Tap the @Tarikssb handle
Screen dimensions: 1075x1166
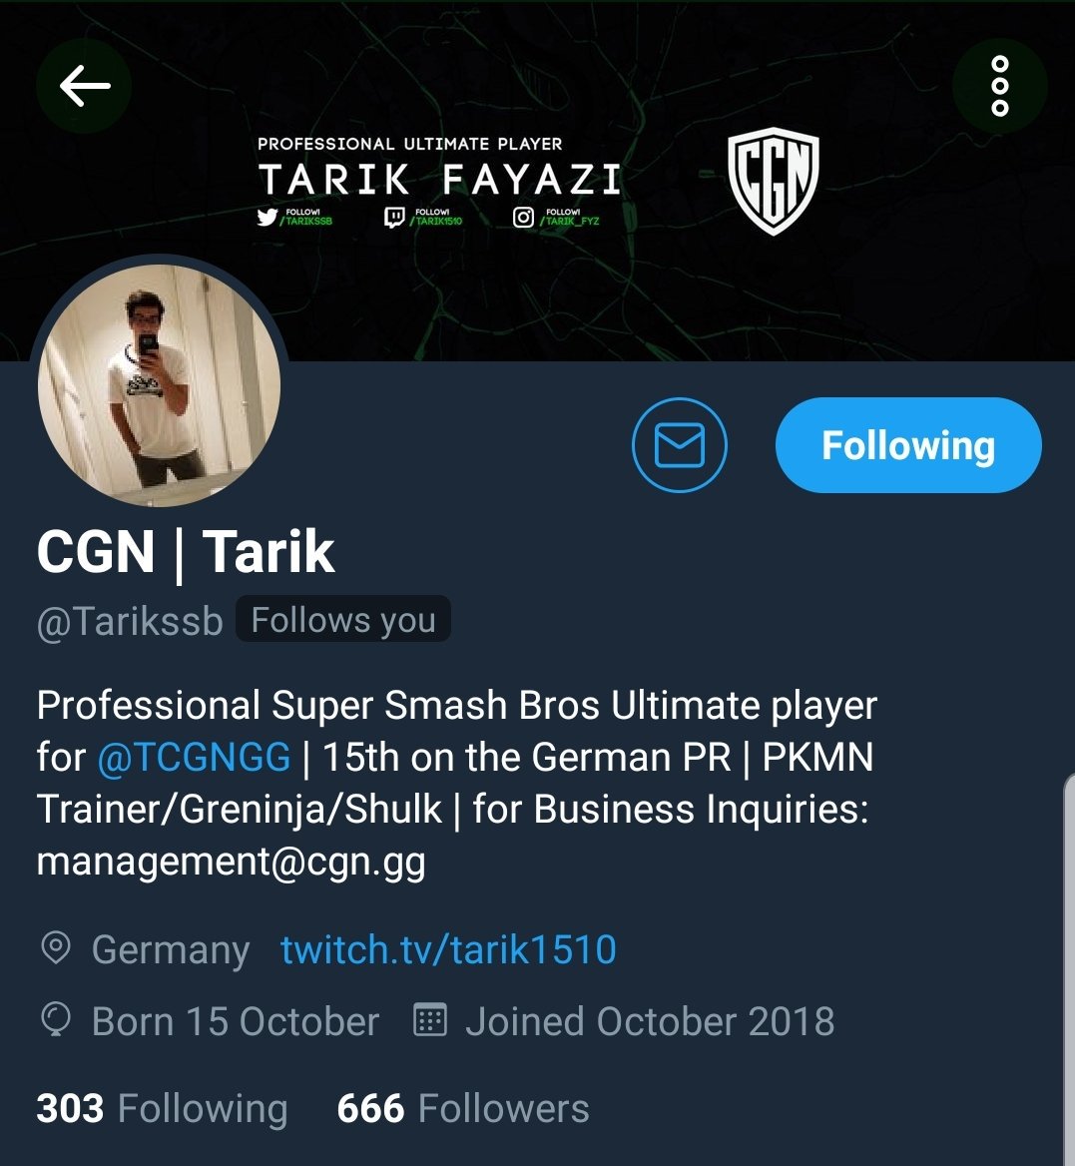click(130, 620)
